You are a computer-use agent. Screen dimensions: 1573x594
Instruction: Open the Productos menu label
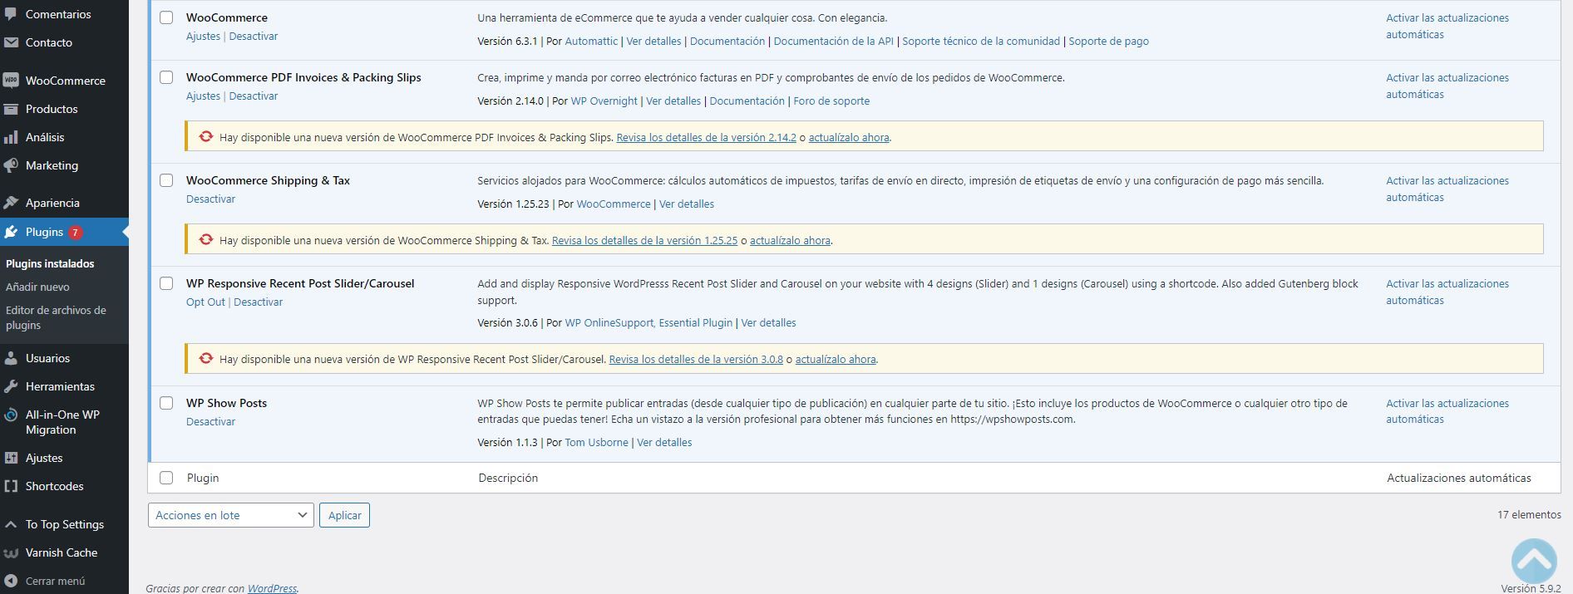52,109
